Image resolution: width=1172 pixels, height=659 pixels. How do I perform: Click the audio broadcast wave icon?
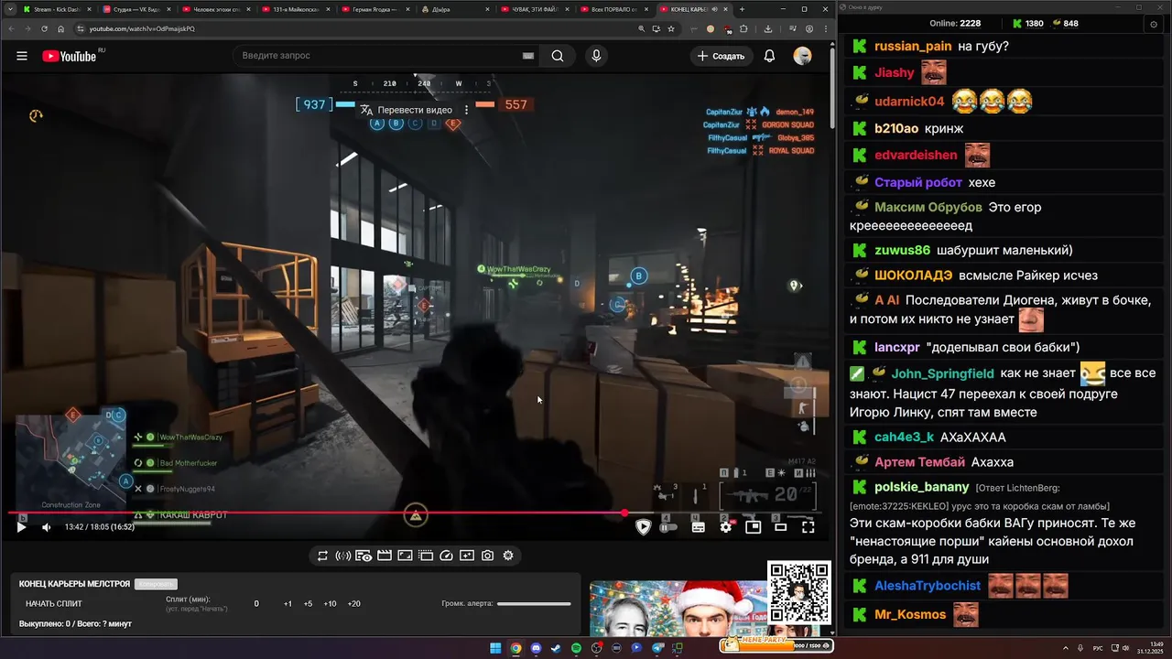pyautogui.click(x=343, y=556)
